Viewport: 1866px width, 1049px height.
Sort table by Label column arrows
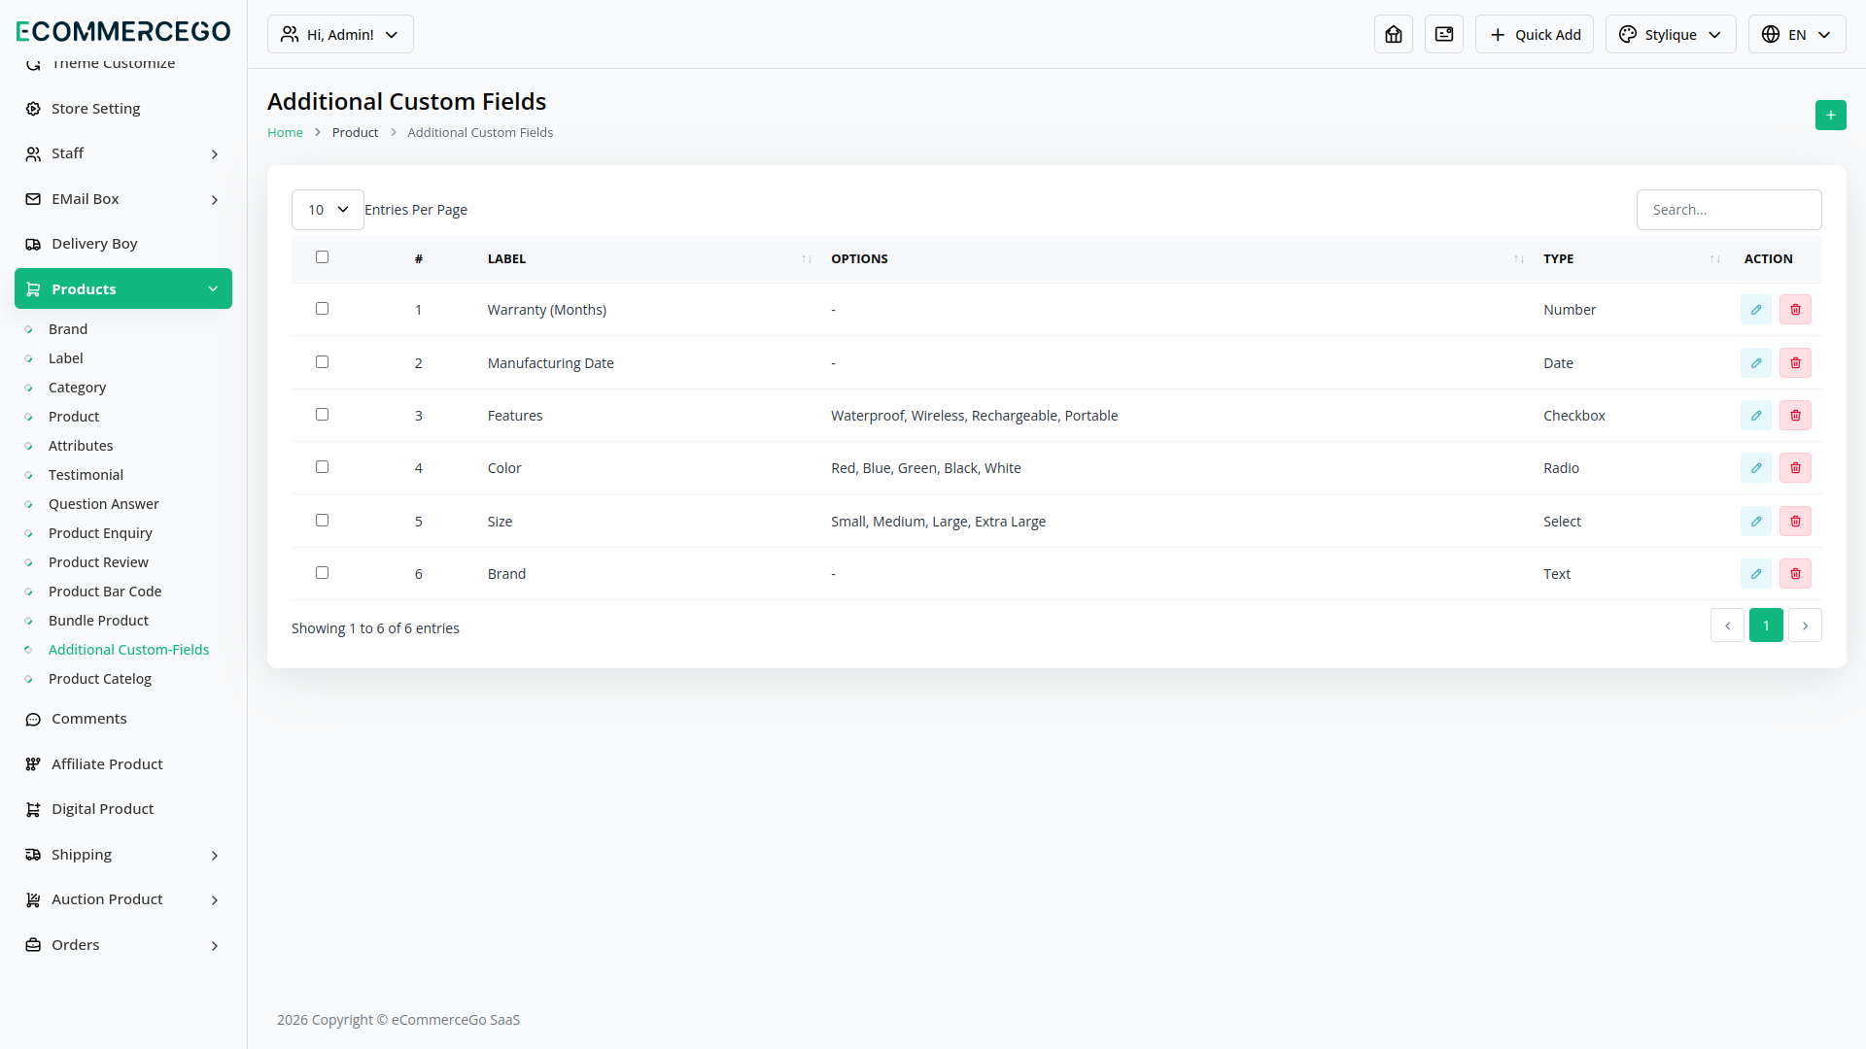click(807, 259)
